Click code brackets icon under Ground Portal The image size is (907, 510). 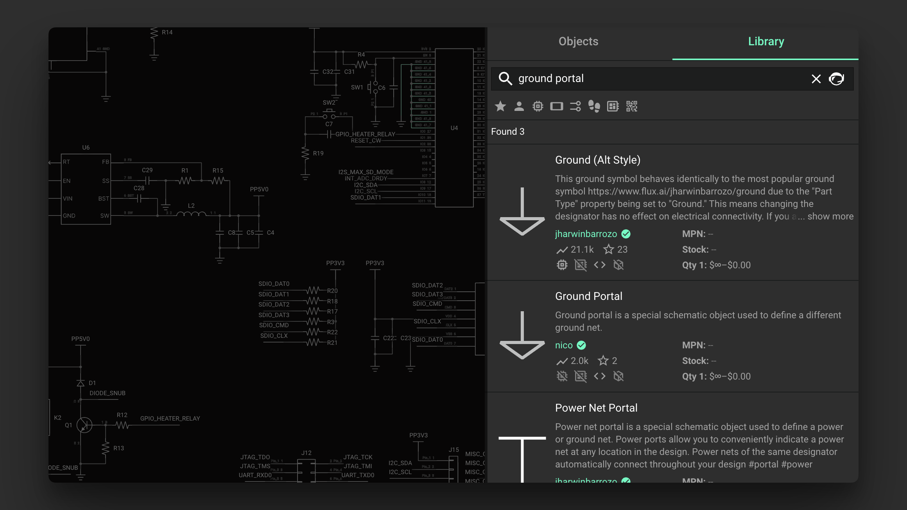[599, 376]
